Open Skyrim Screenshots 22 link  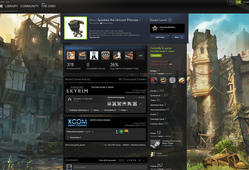(109, 110)
